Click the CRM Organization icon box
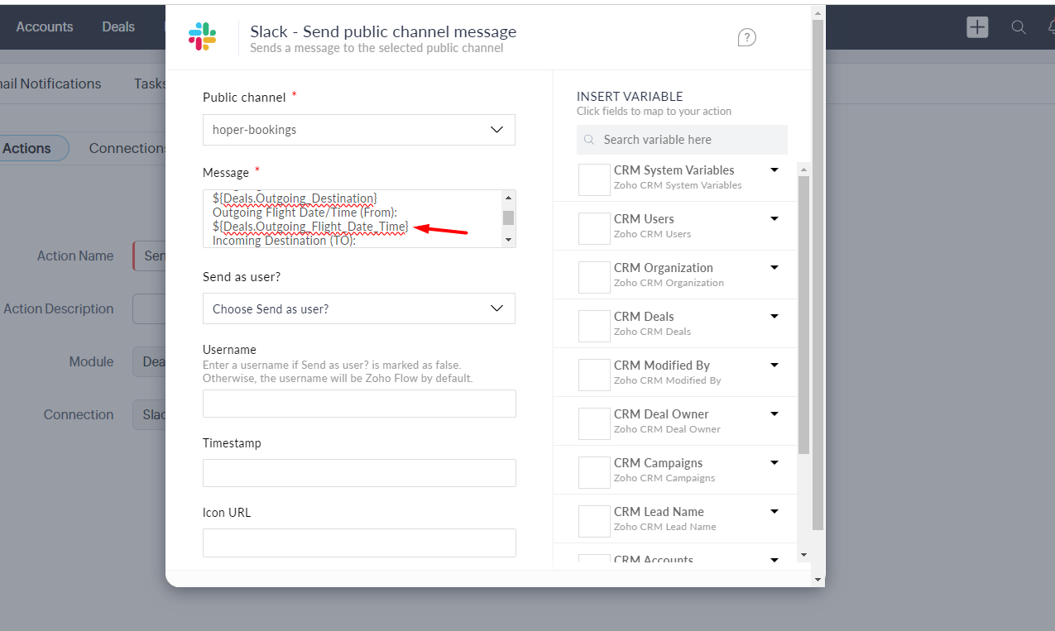 click(594, 277)
